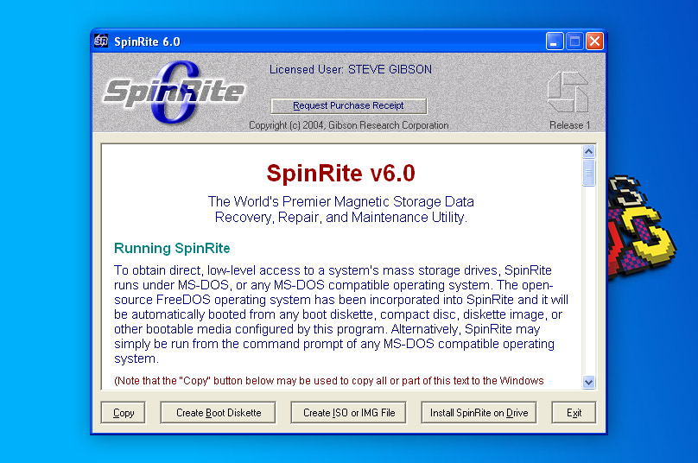Click Create ISO or IMG File button

[348, 413]
